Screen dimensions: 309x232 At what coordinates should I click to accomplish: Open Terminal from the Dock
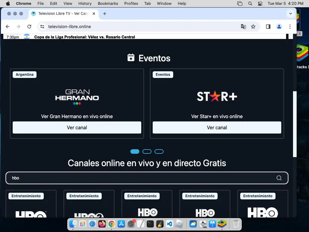[150, 224]
